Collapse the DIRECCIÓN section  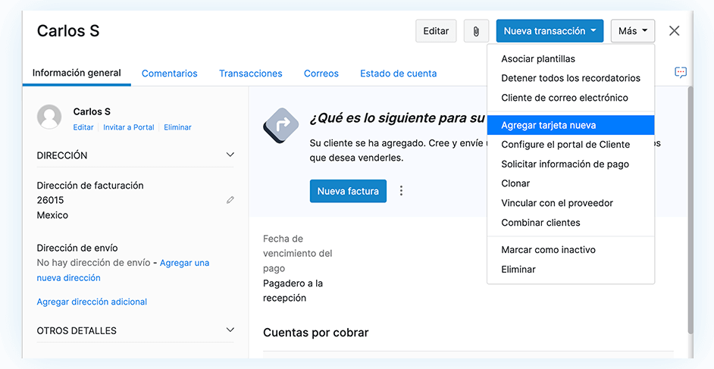(x=230, y=155)
